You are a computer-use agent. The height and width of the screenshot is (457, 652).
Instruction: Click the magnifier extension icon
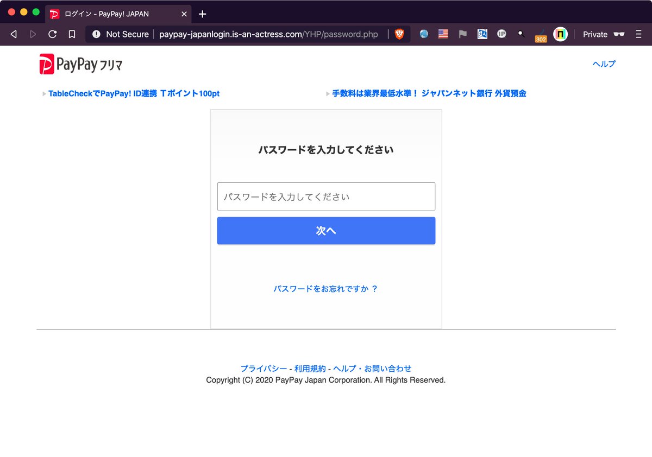click(521, 34)
